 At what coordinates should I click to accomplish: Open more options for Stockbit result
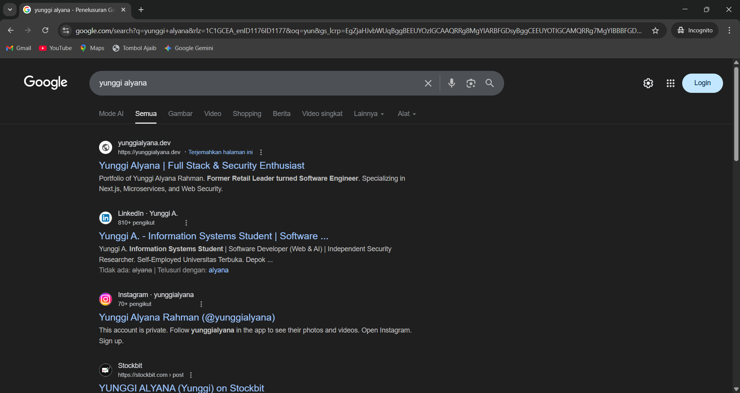(x=191, y=375)
